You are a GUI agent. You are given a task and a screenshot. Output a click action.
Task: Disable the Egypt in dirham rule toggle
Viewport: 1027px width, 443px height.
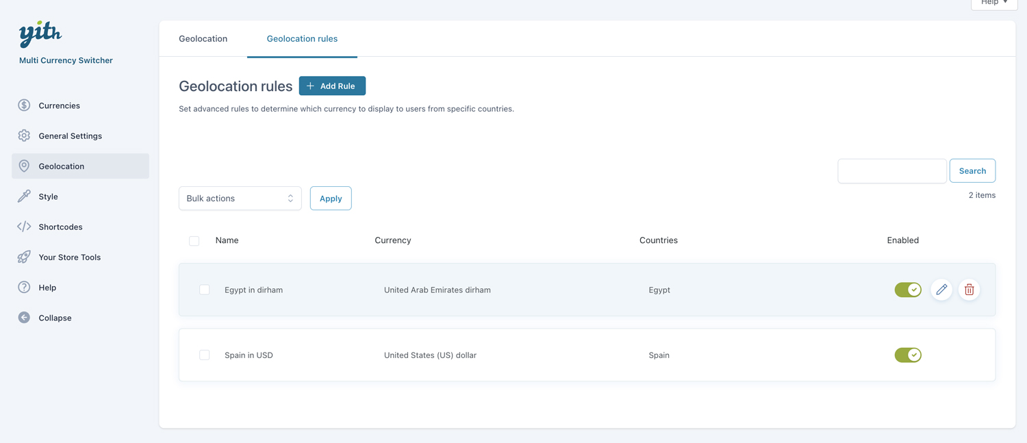click(907, 290)
